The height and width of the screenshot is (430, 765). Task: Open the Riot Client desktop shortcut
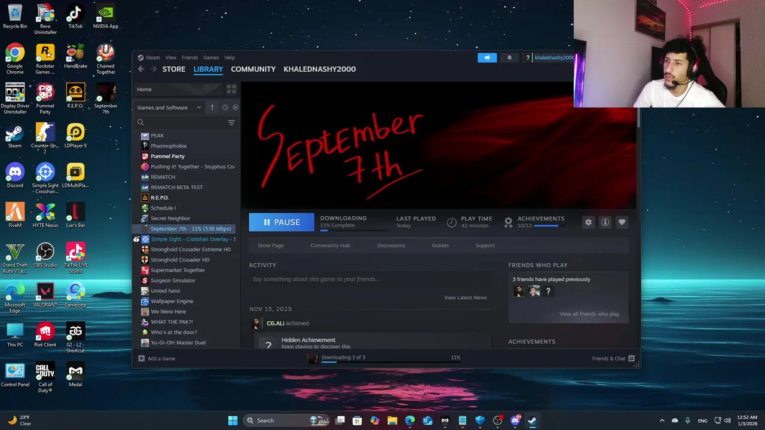point(45,334)
